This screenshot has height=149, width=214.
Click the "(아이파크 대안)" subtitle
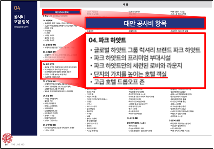[x=21, y=27]
